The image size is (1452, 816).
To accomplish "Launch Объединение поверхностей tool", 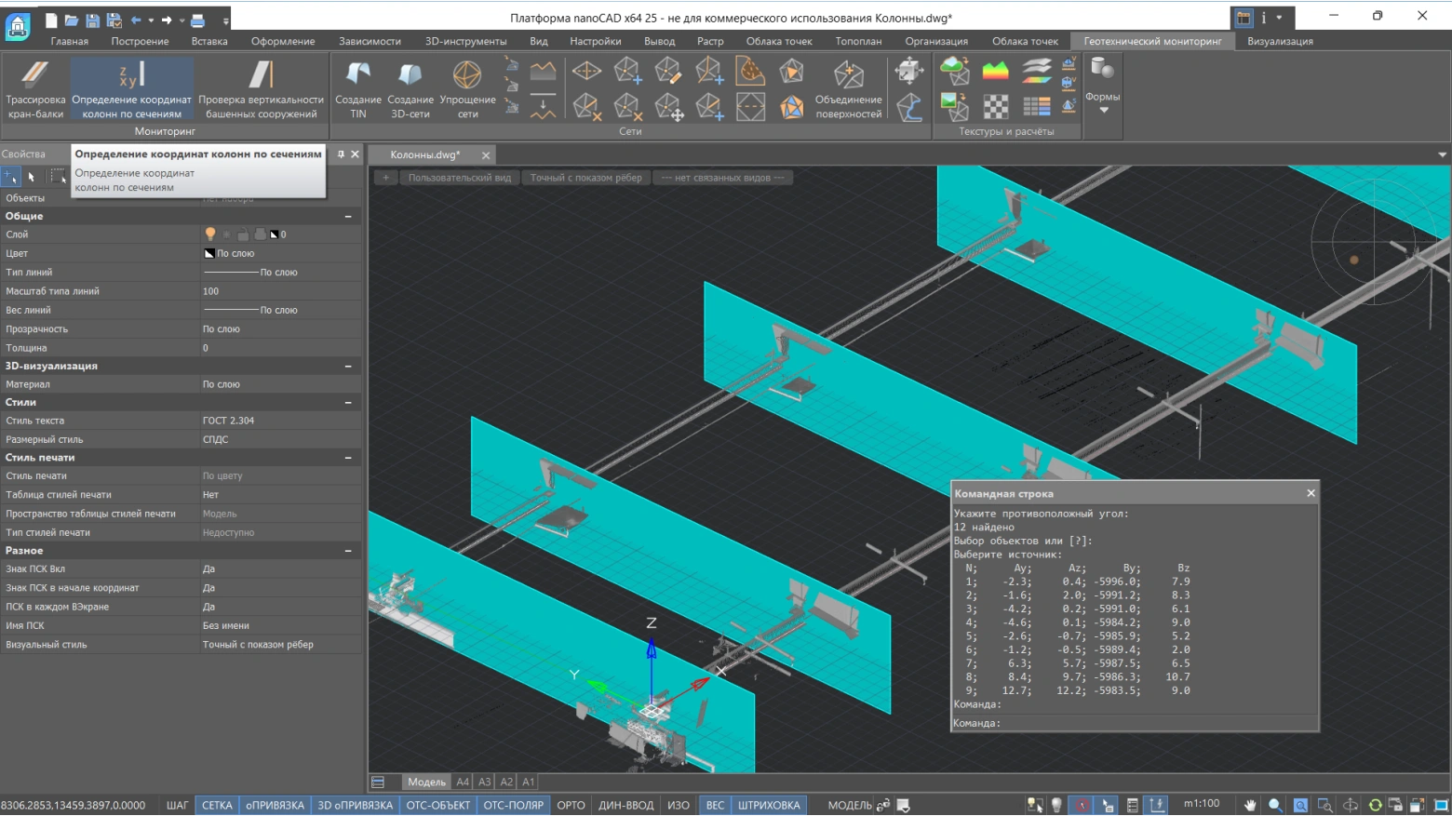I will click(848, 89).
